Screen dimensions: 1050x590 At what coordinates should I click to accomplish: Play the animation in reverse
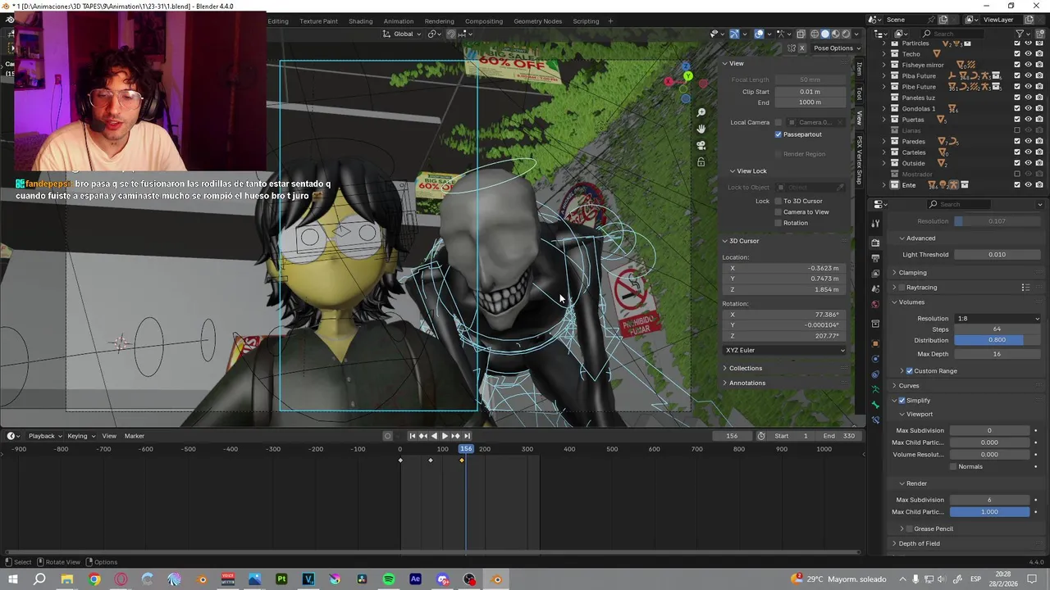(x=434, y=436)
